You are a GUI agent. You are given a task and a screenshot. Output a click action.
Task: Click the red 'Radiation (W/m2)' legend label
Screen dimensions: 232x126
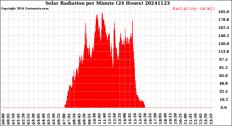tap(194, 9)
